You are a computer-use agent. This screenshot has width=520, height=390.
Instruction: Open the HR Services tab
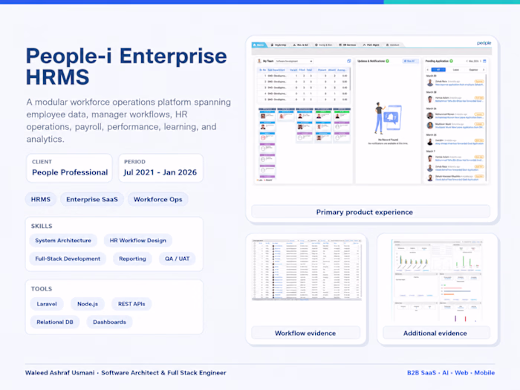click(x=348, y=45)
